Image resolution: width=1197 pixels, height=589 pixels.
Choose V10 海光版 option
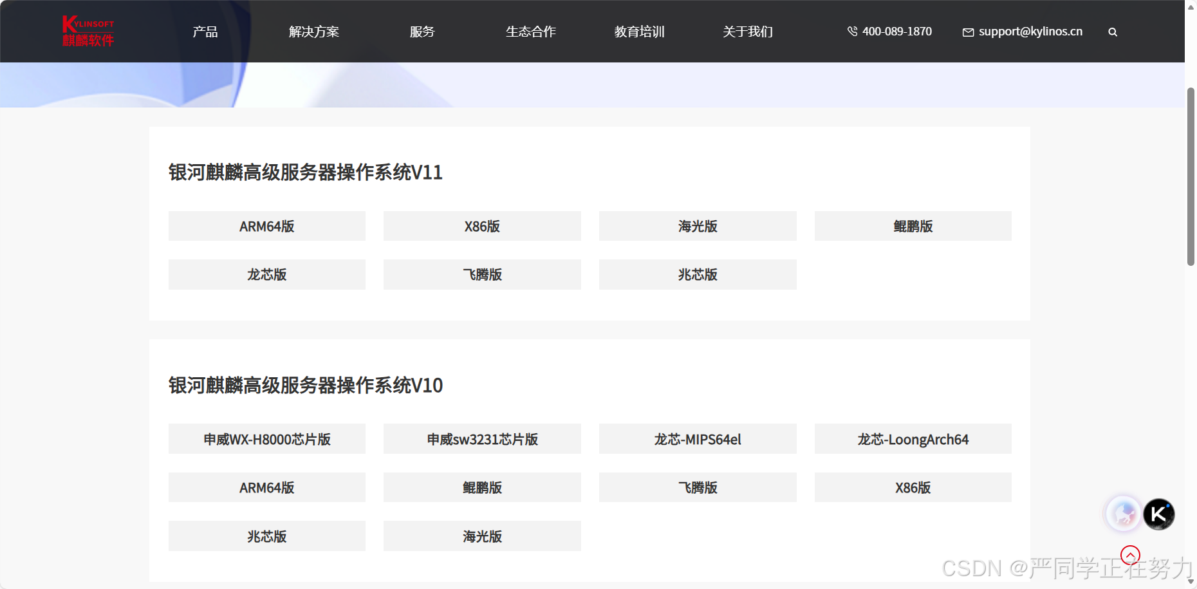[482, 536]
